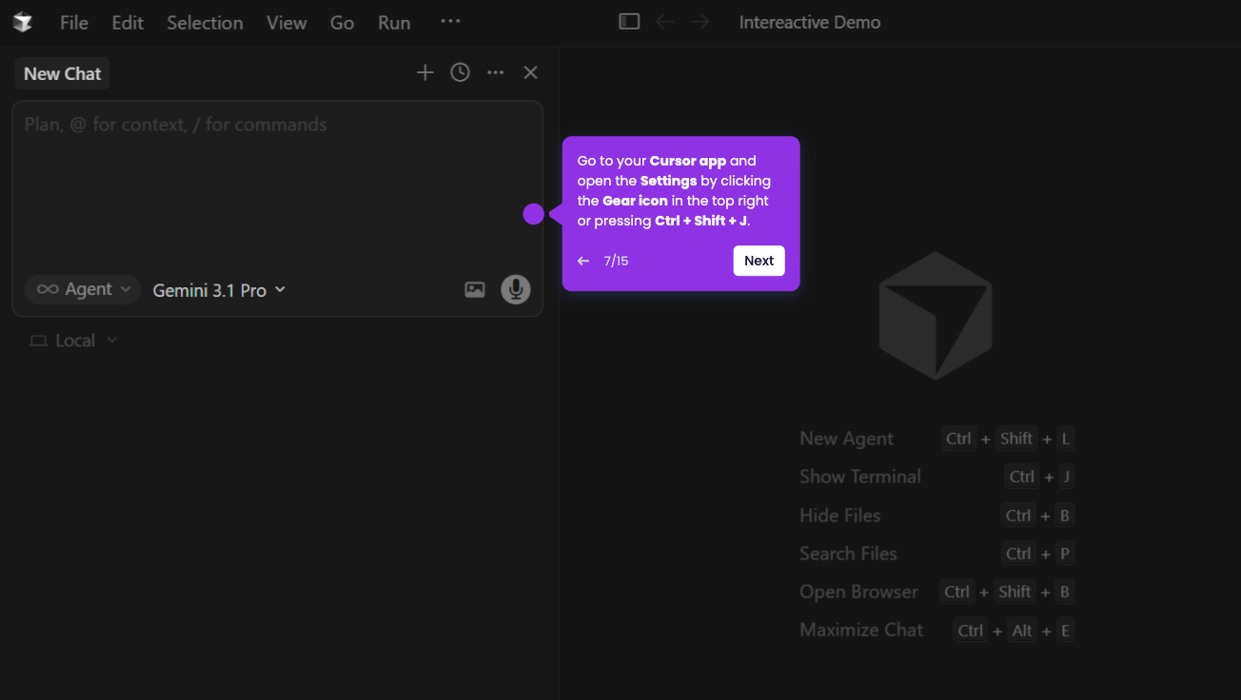Open the Local environment dropdown
Image resolution: width=1241 pixels, height=700 pixels.
tap(73, 340)
